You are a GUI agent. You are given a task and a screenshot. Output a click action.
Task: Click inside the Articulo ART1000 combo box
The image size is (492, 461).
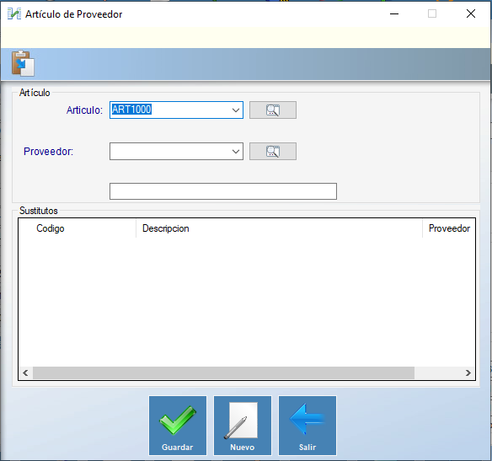[169, 110]
